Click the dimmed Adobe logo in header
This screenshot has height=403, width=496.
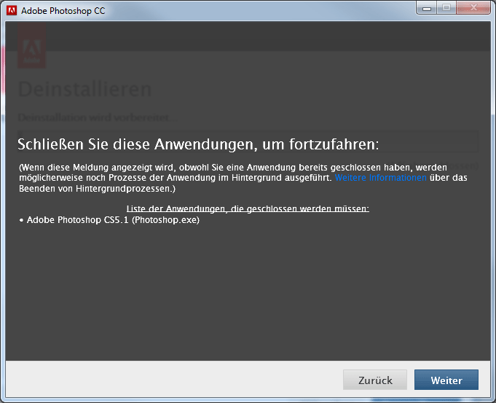(x=31, y=45)
